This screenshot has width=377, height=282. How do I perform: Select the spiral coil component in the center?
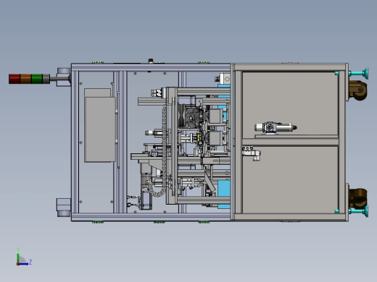pyautogui.click(x=191, y=118)
